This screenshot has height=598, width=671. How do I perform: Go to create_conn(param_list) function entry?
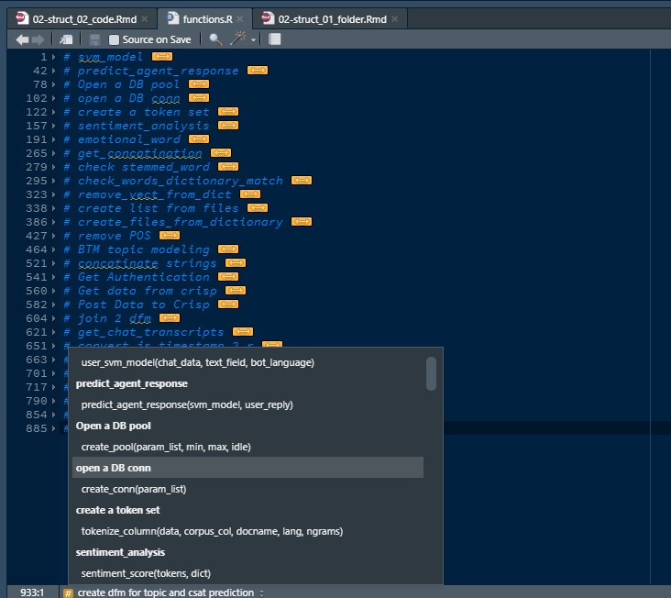pyautogui.click(x=134, y=489)
